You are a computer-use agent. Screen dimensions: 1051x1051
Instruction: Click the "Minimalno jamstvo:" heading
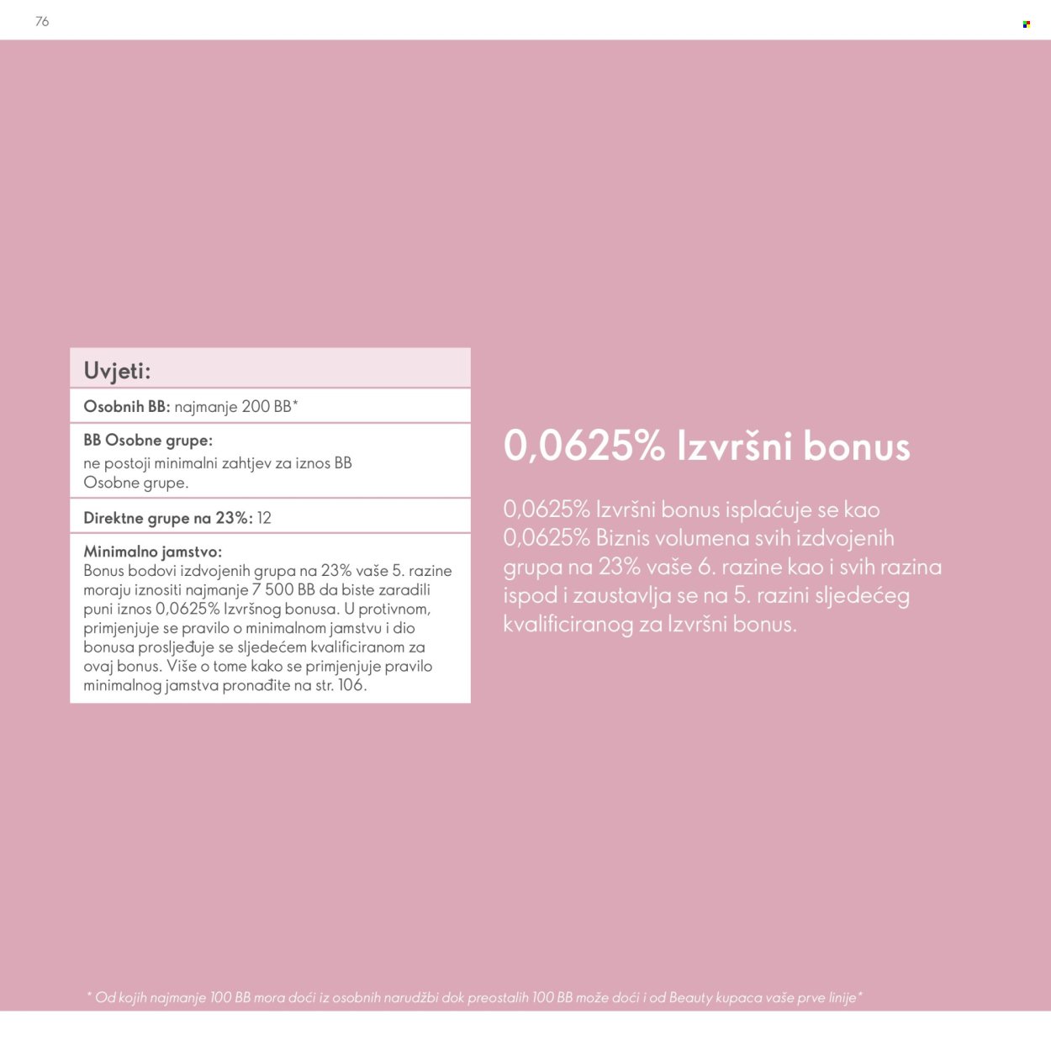[152, 552]
